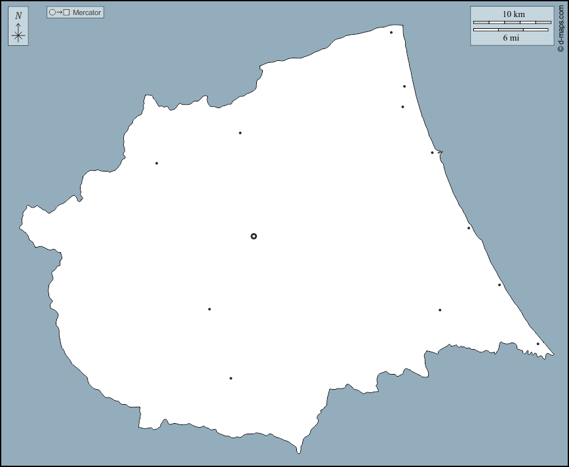Click the lower of two close northeast dots
The height and width of the screenshot is (467, 569).
402,107
